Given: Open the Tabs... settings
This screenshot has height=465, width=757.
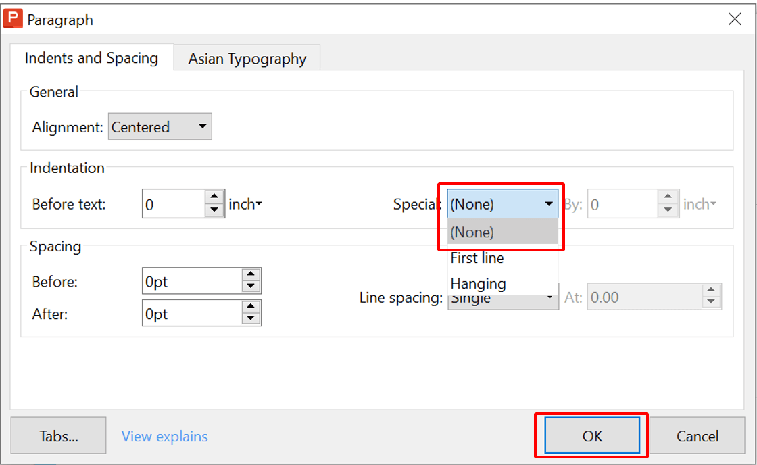Looking at the screenshot, I should (58, 435).
